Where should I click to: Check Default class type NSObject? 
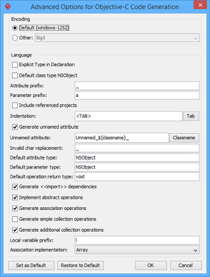pos(15,75)
